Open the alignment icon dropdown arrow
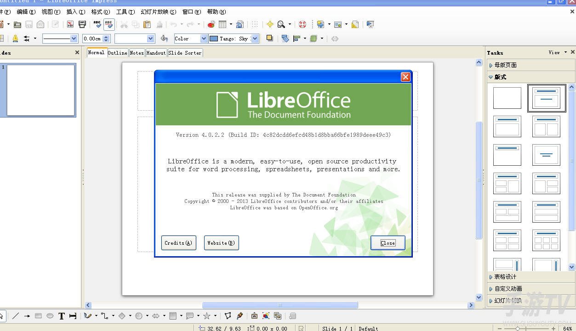The height and width of the screenshot is (331, 576). click(305, 39)
